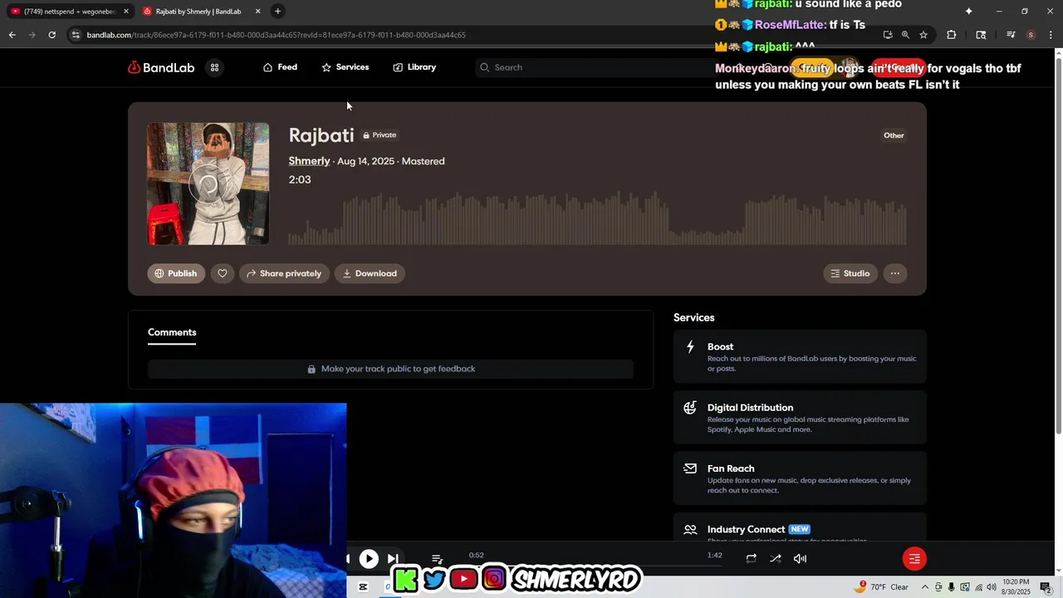The height and width of the screenshot is (598, 1063).
Task: Click the red queue list button
Action: click(x=914, y=559)
